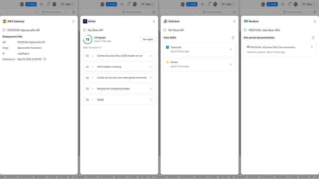
Task: Expand Missing Anti-clickjacking header issue chevron
Action: (x=151, y=89)
